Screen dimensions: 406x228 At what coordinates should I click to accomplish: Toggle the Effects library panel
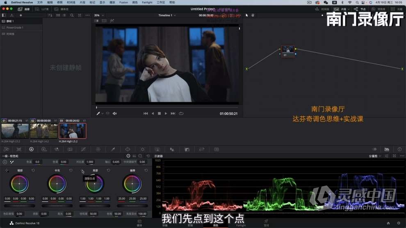tap(378, 9)
